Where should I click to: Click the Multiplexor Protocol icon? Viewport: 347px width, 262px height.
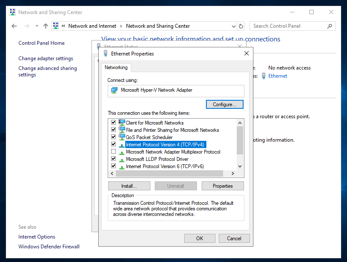(121, 152)
